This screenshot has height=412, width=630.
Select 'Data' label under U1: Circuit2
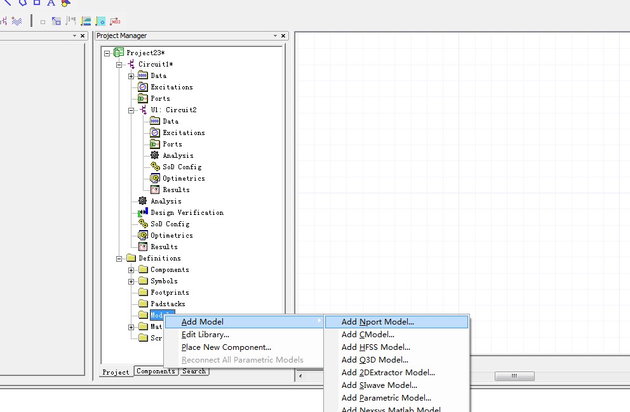[171, 121]
